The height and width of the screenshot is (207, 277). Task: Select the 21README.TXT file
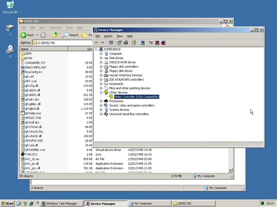pyautogui.click(x=33, y=63)
